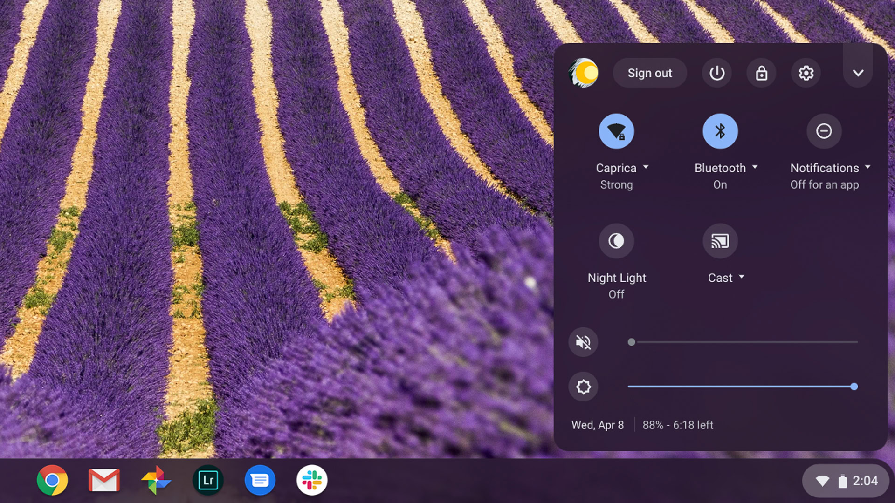The width and height of the screenshot is (895, 503).
Task: Open Slack from taskbar
Action: coord(311,481)
